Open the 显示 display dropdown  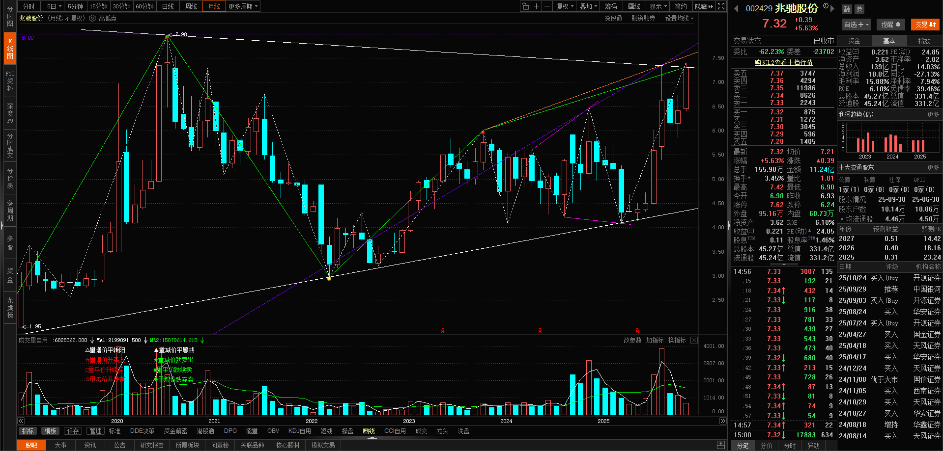pos(658,6)
